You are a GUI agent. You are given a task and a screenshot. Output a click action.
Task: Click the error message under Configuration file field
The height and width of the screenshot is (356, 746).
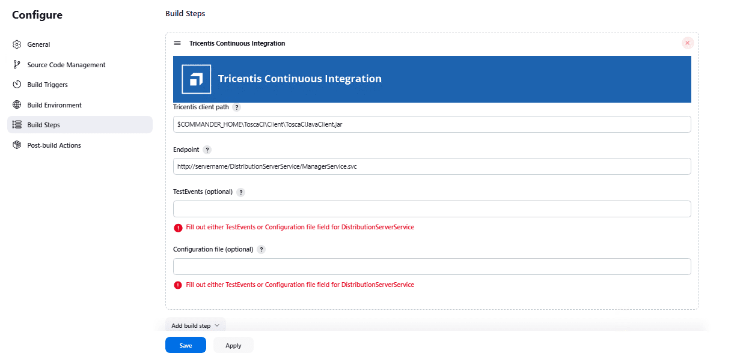[x=300, y=285]
